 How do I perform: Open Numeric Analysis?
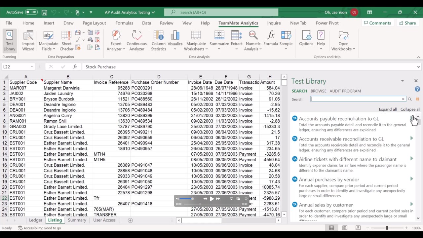pos(253,41)
